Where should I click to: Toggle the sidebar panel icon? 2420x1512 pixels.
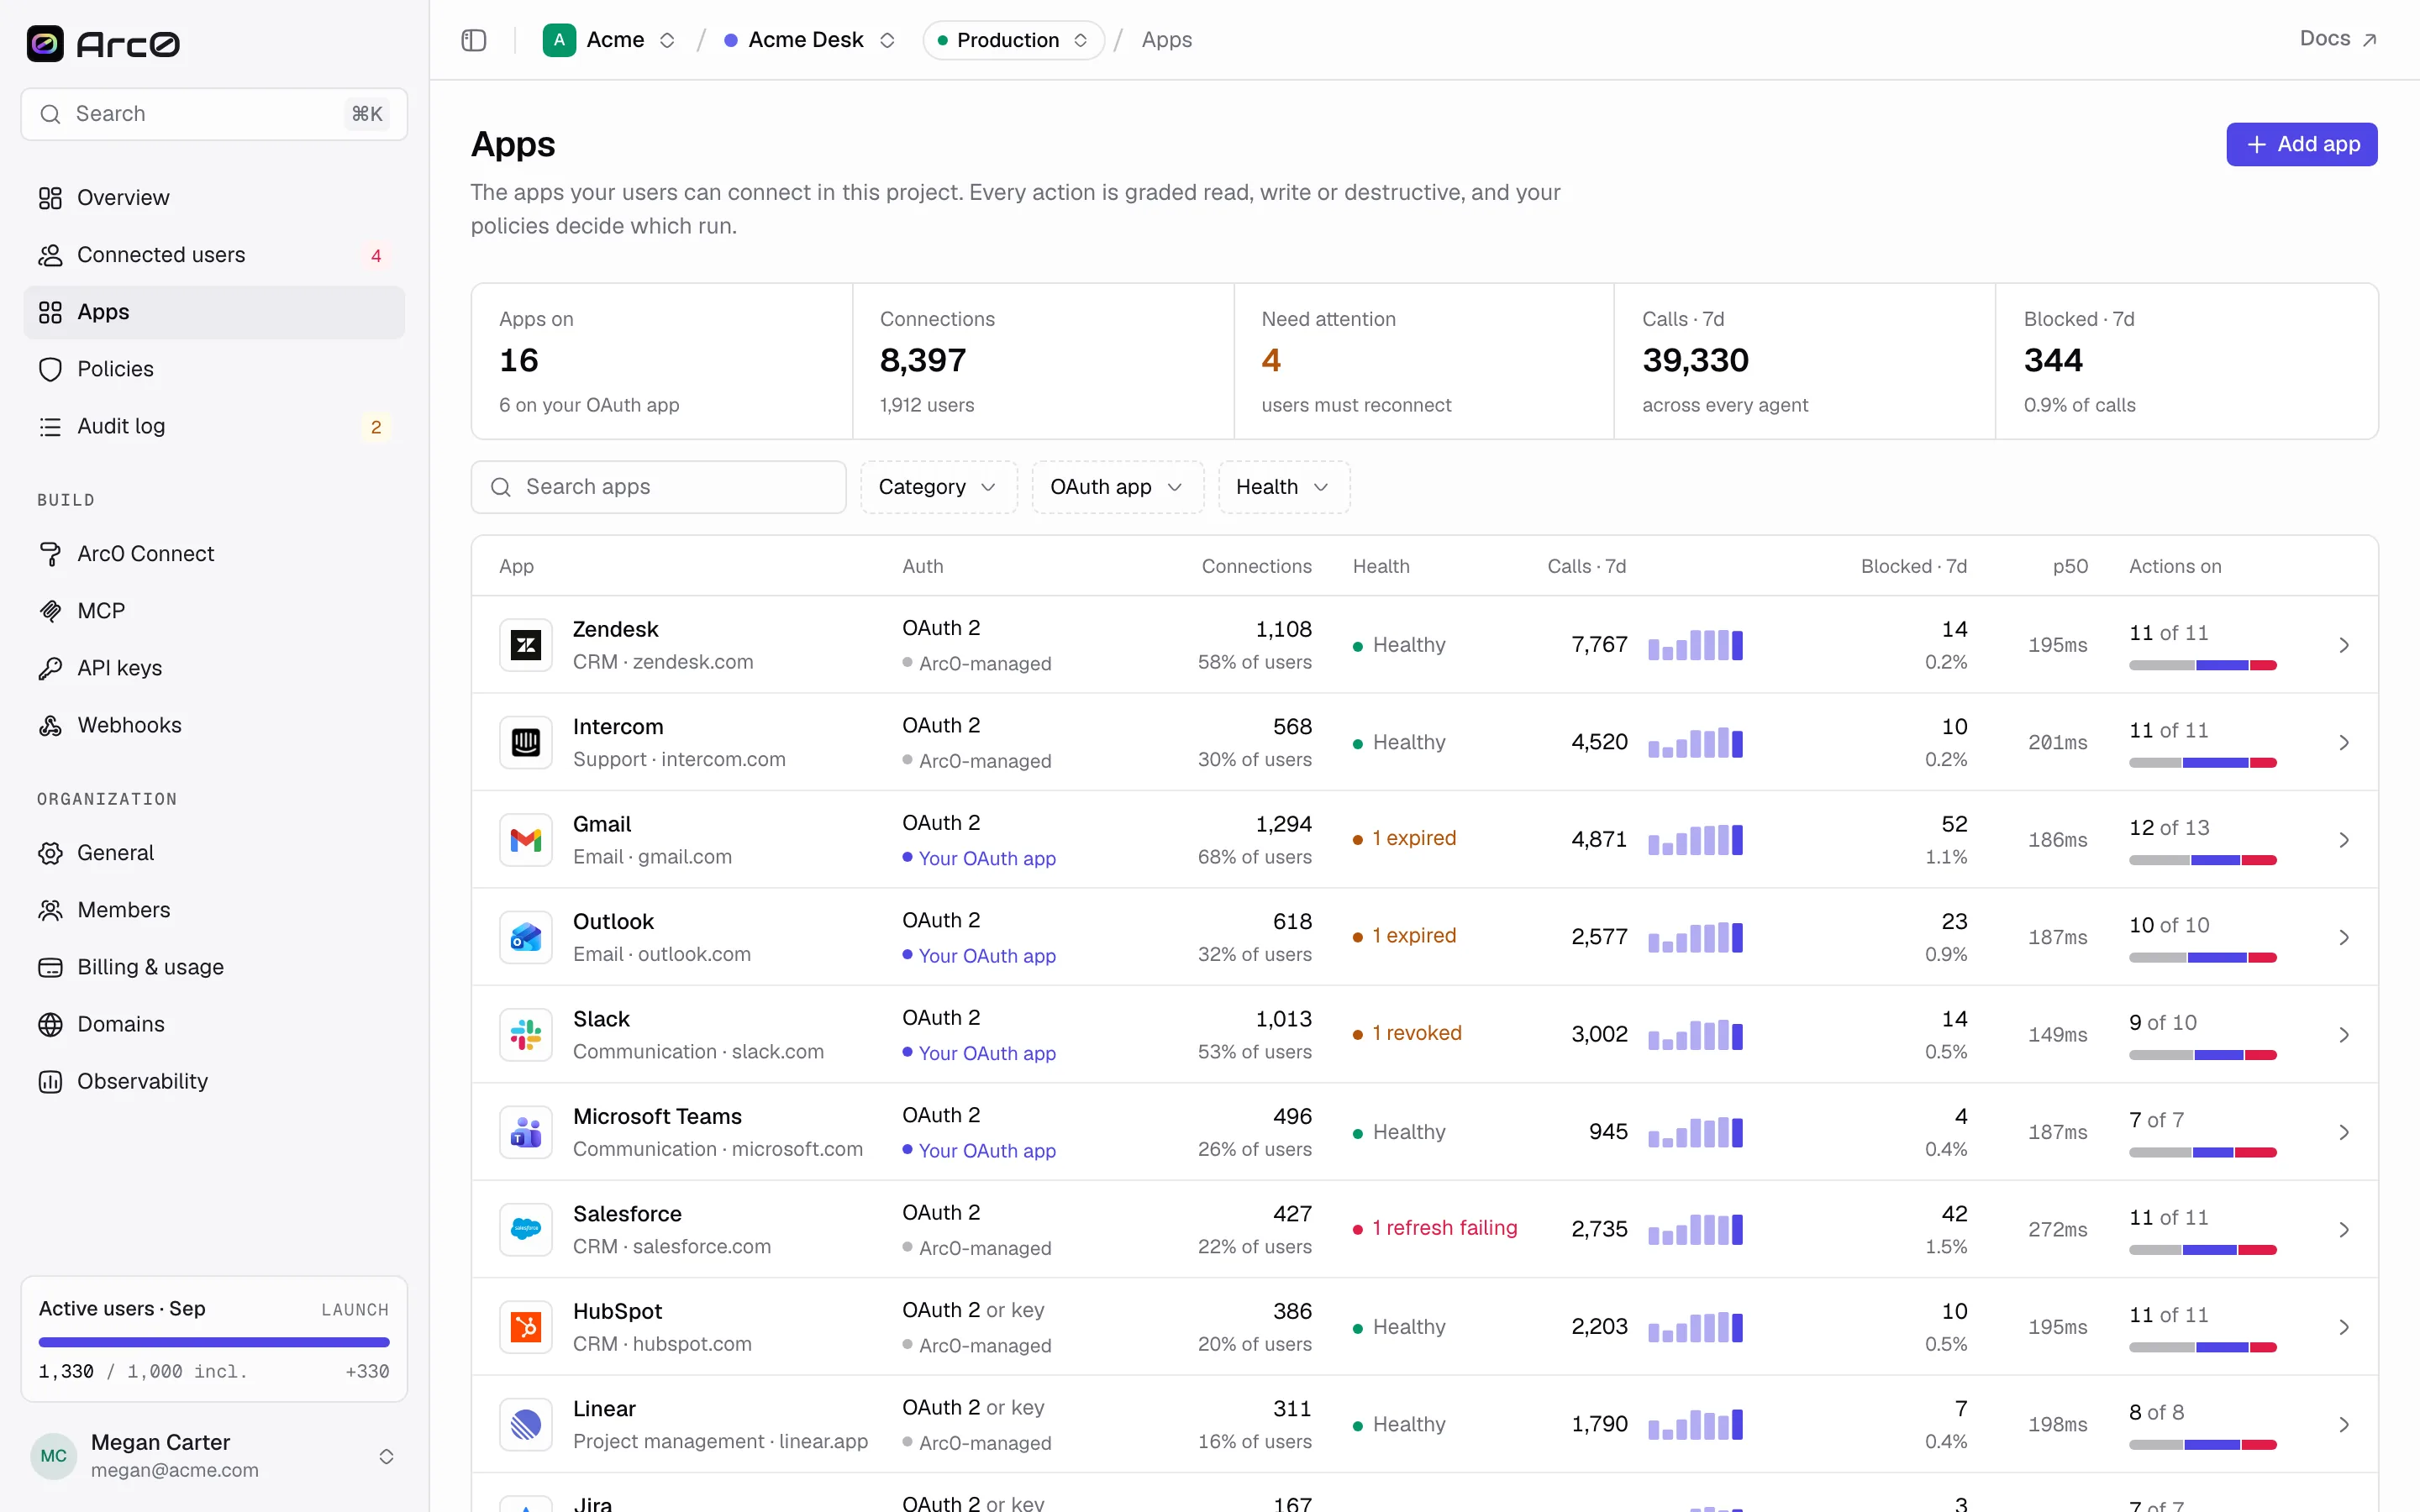(x=474, y=40)
